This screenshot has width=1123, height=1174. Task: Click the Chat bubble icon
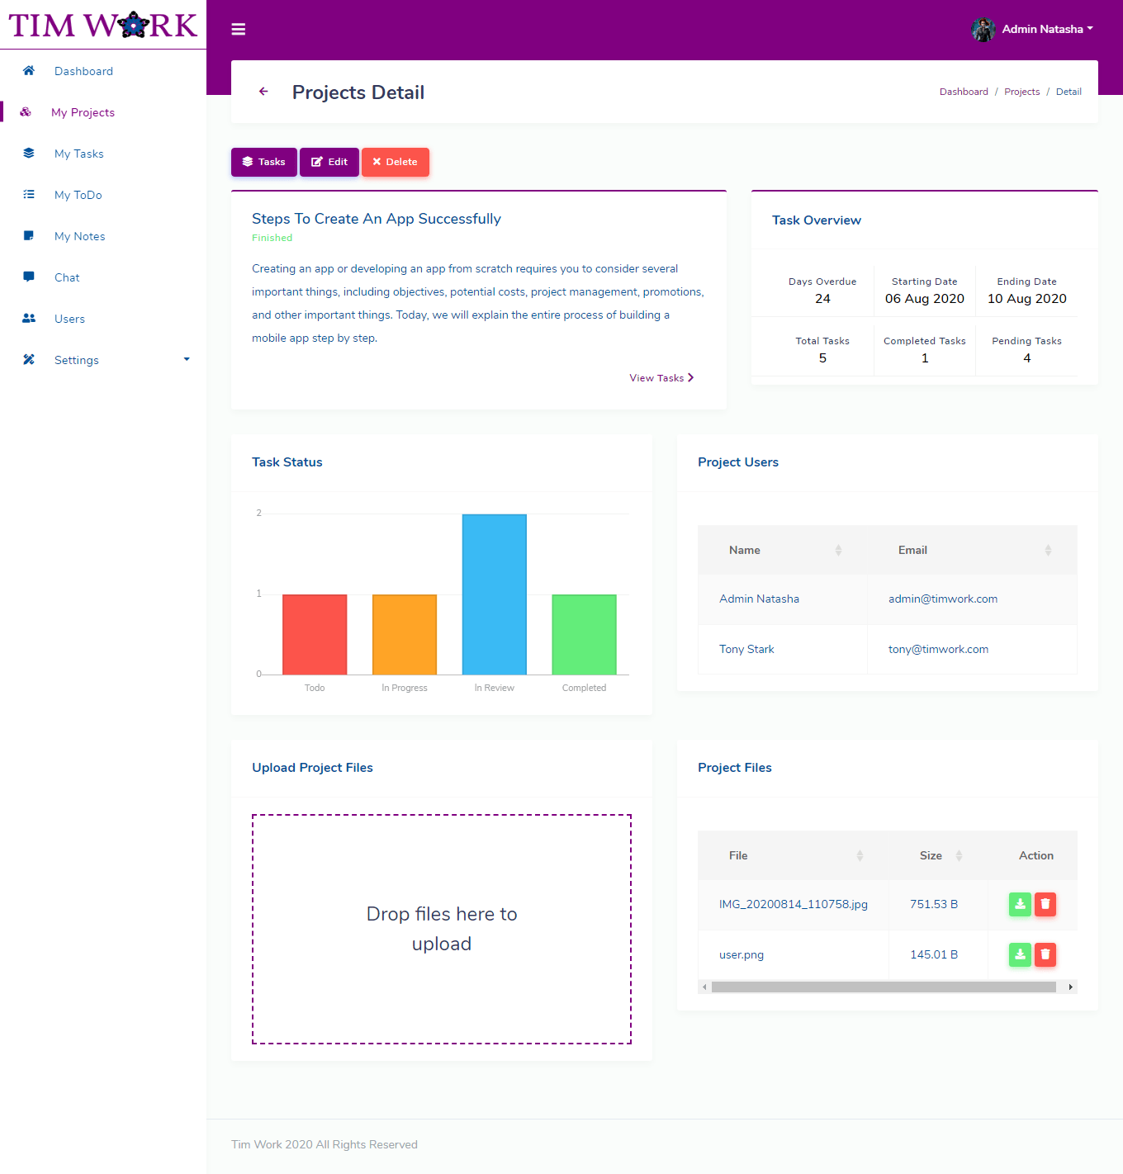coord(29,277)
